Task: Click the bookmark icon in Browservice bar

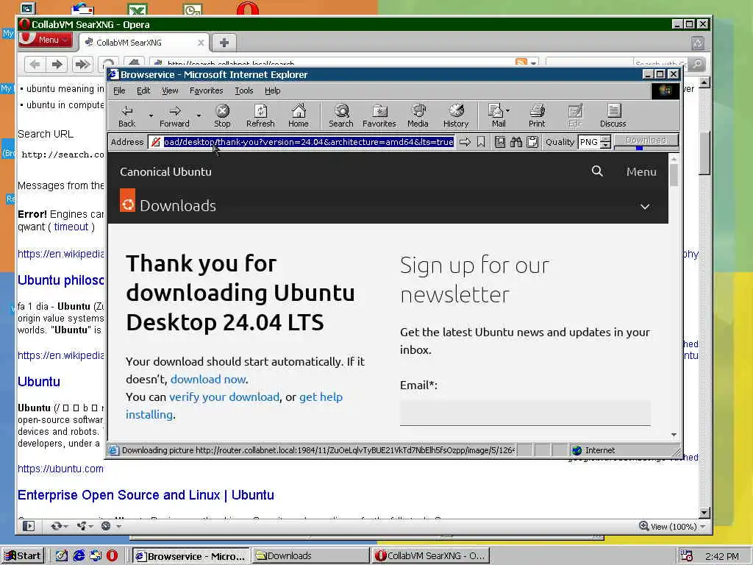Action: (481, 142)
